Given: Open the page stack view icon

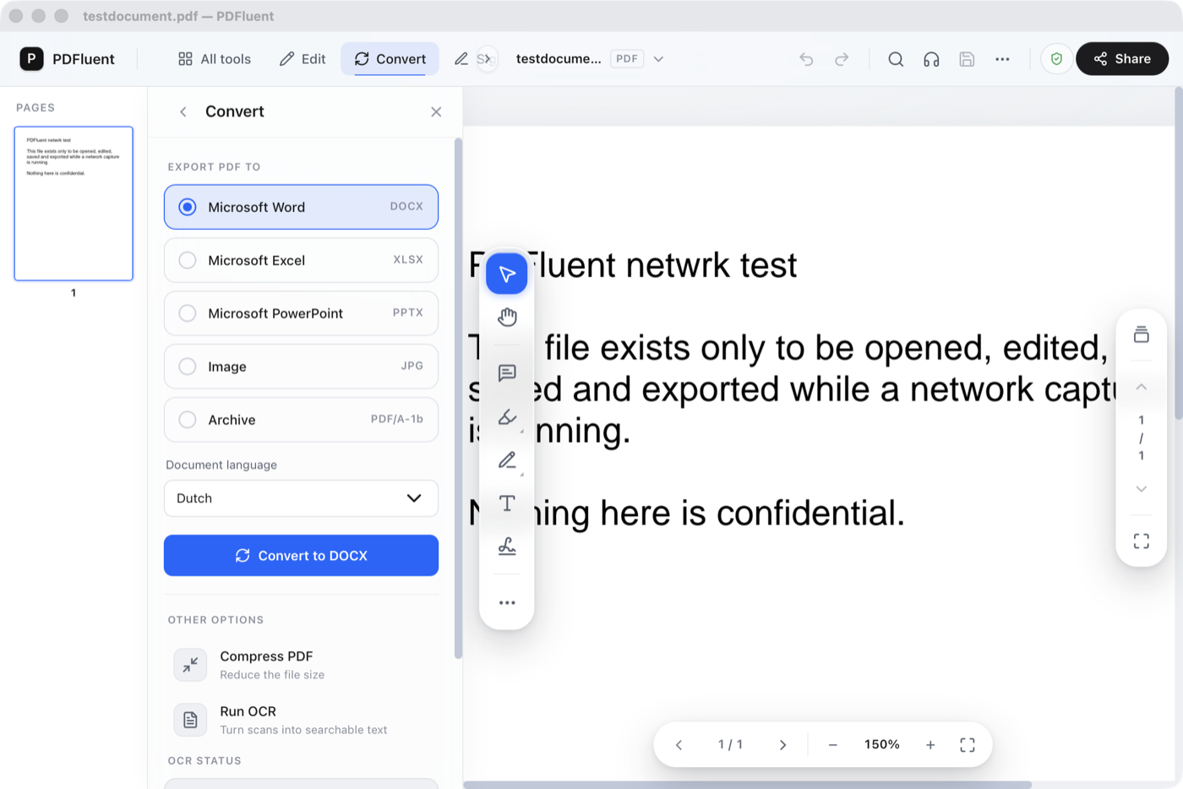Looking at the screenshot, I should 1142,335.
